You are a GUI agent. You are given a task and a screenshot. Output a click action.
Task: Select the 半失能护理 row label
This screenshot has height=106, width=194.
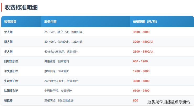tap(11, 71)
